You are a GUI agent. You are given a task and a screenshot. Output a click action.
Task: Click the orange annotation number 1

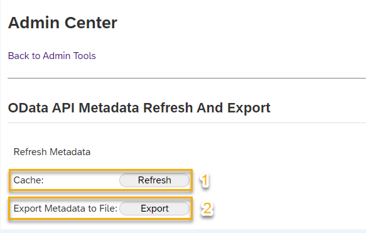[x=205, y=180]
